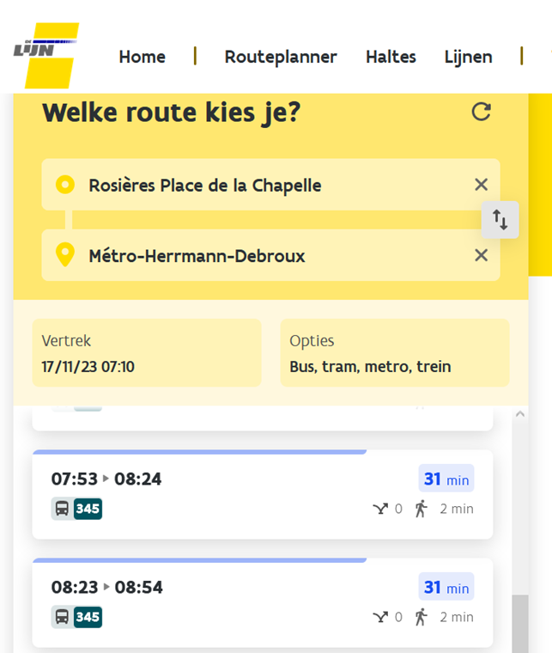552x653 pixels.
Task: Clear the Métro-Herrmann-Debroux destination field
Action: point(482,255)
